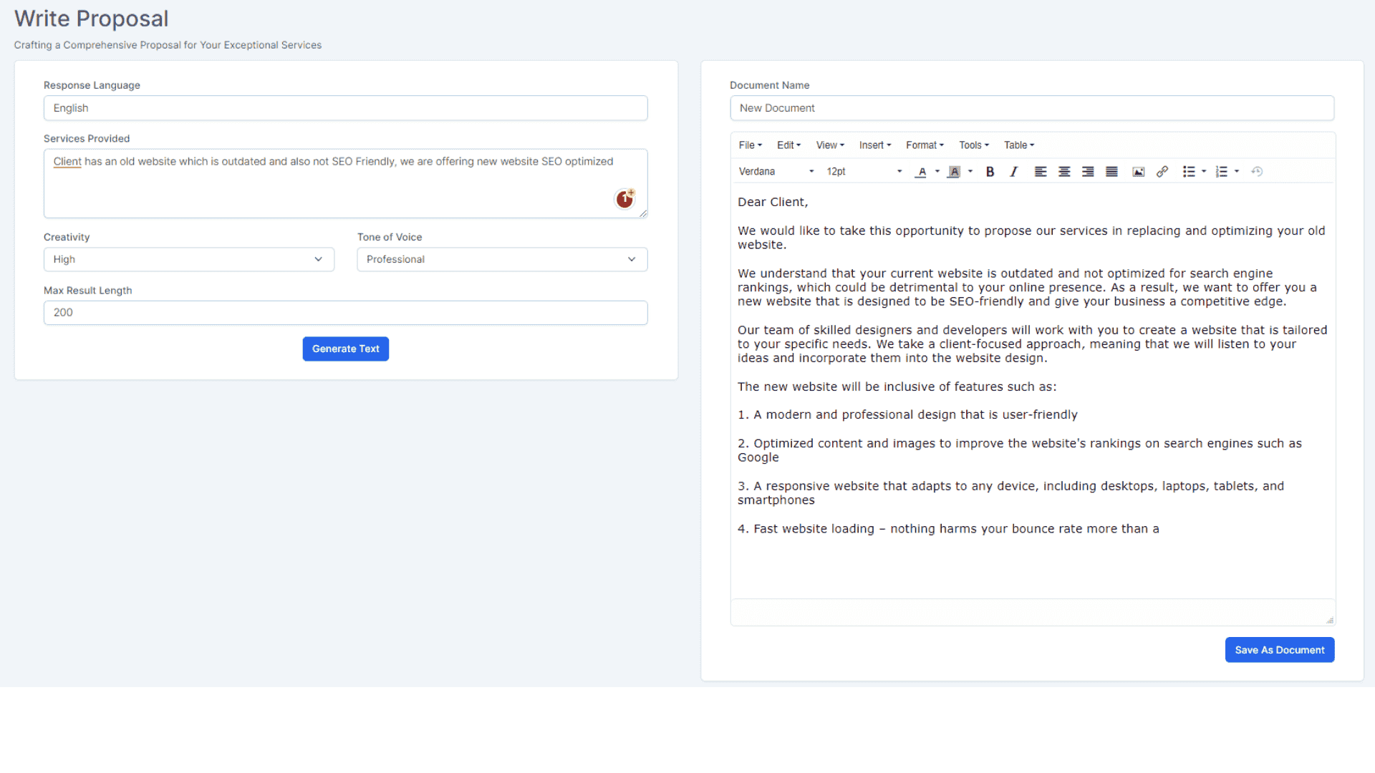Open background color picker arrow
The width and height of the screenshot is (1375, 773).
[x=970, y=172]
